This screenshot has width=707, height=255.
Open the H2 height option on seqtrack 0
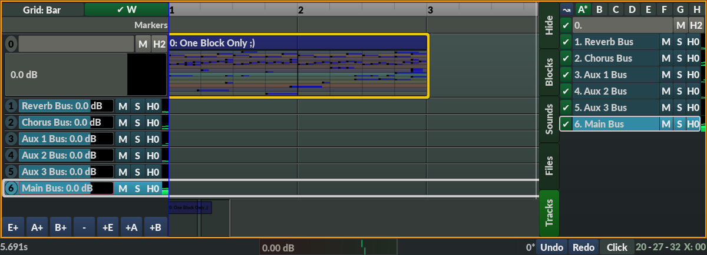(x=159, y=44)
